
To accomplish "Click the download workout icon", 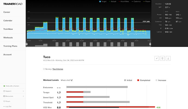I will pyautogui.click(x=168, y=59).
